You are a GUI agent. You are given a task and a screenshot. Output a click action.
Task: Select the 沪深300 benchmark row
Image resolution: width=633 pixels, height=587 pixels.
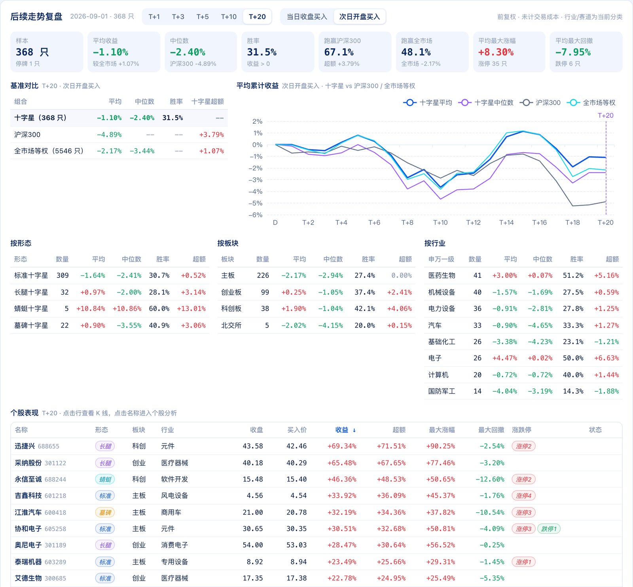[x=119, y=135]
